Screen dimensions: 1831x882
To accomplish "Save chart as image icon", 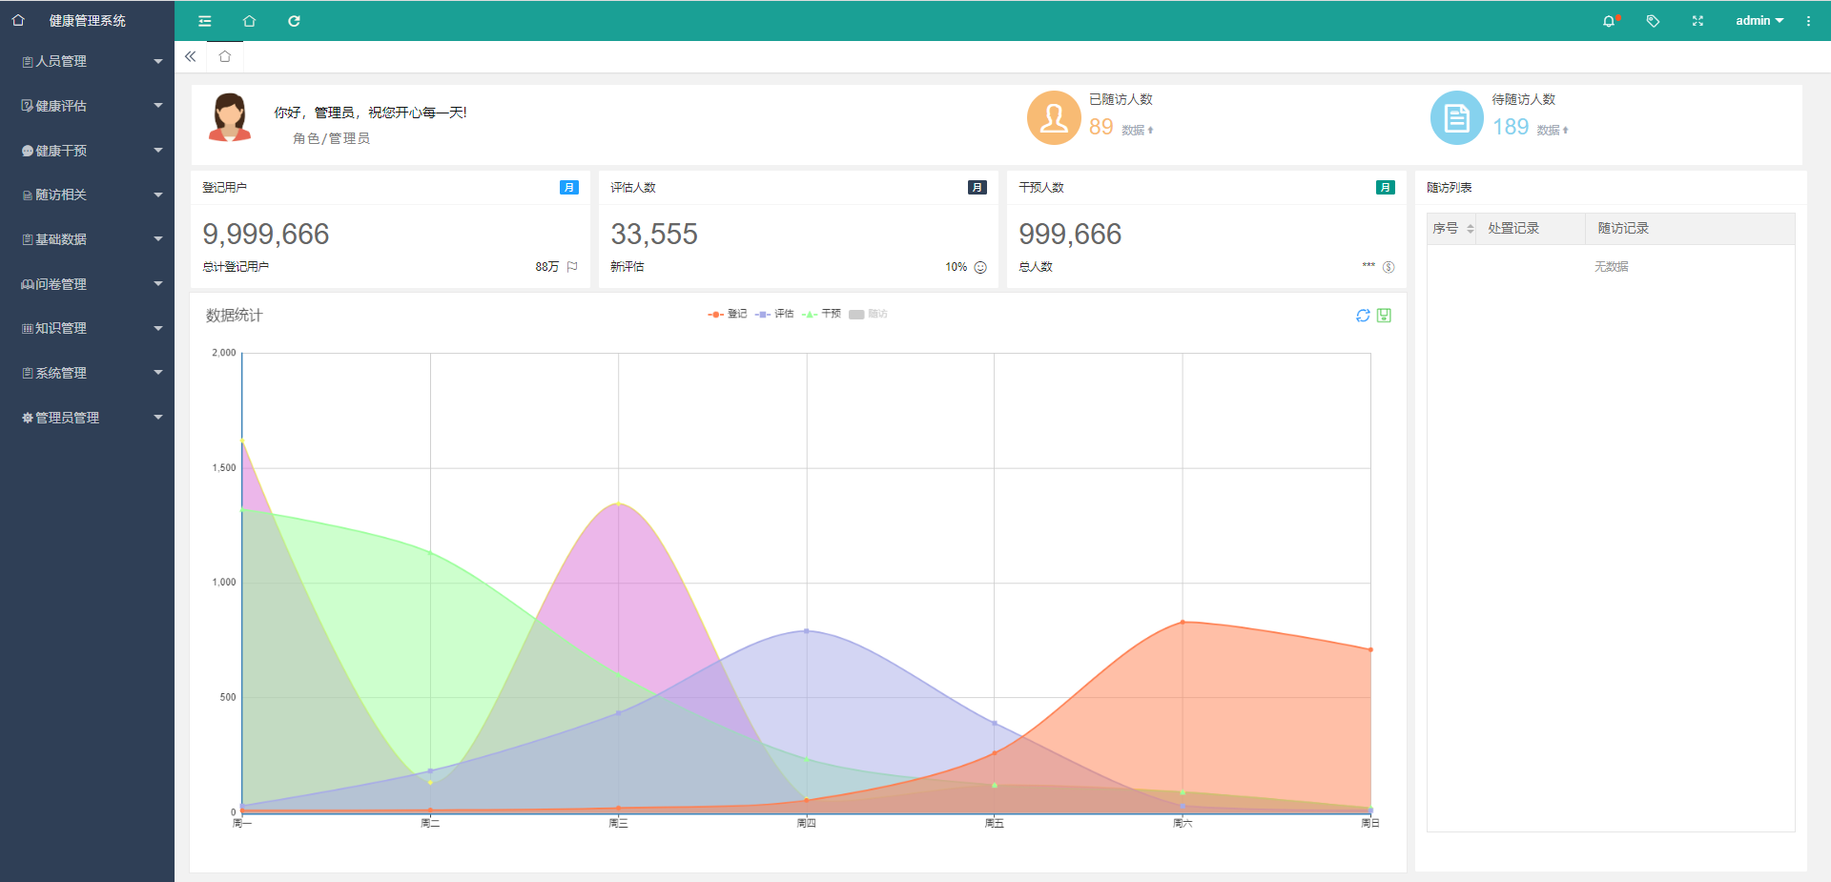I will [x=1384, y=316].
